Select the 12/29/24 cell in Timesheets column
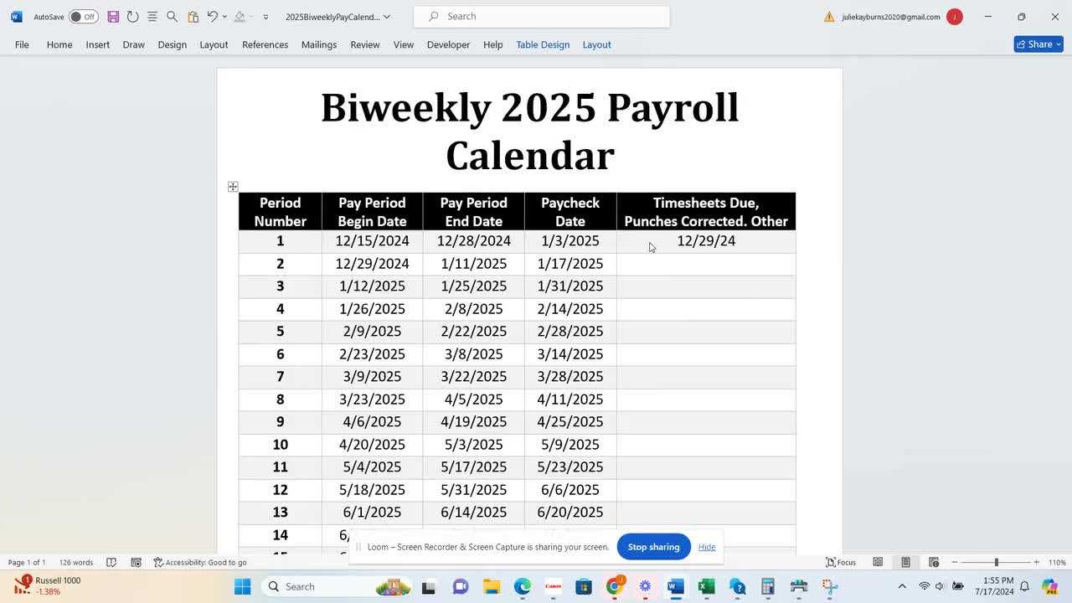 coord(705,241)
